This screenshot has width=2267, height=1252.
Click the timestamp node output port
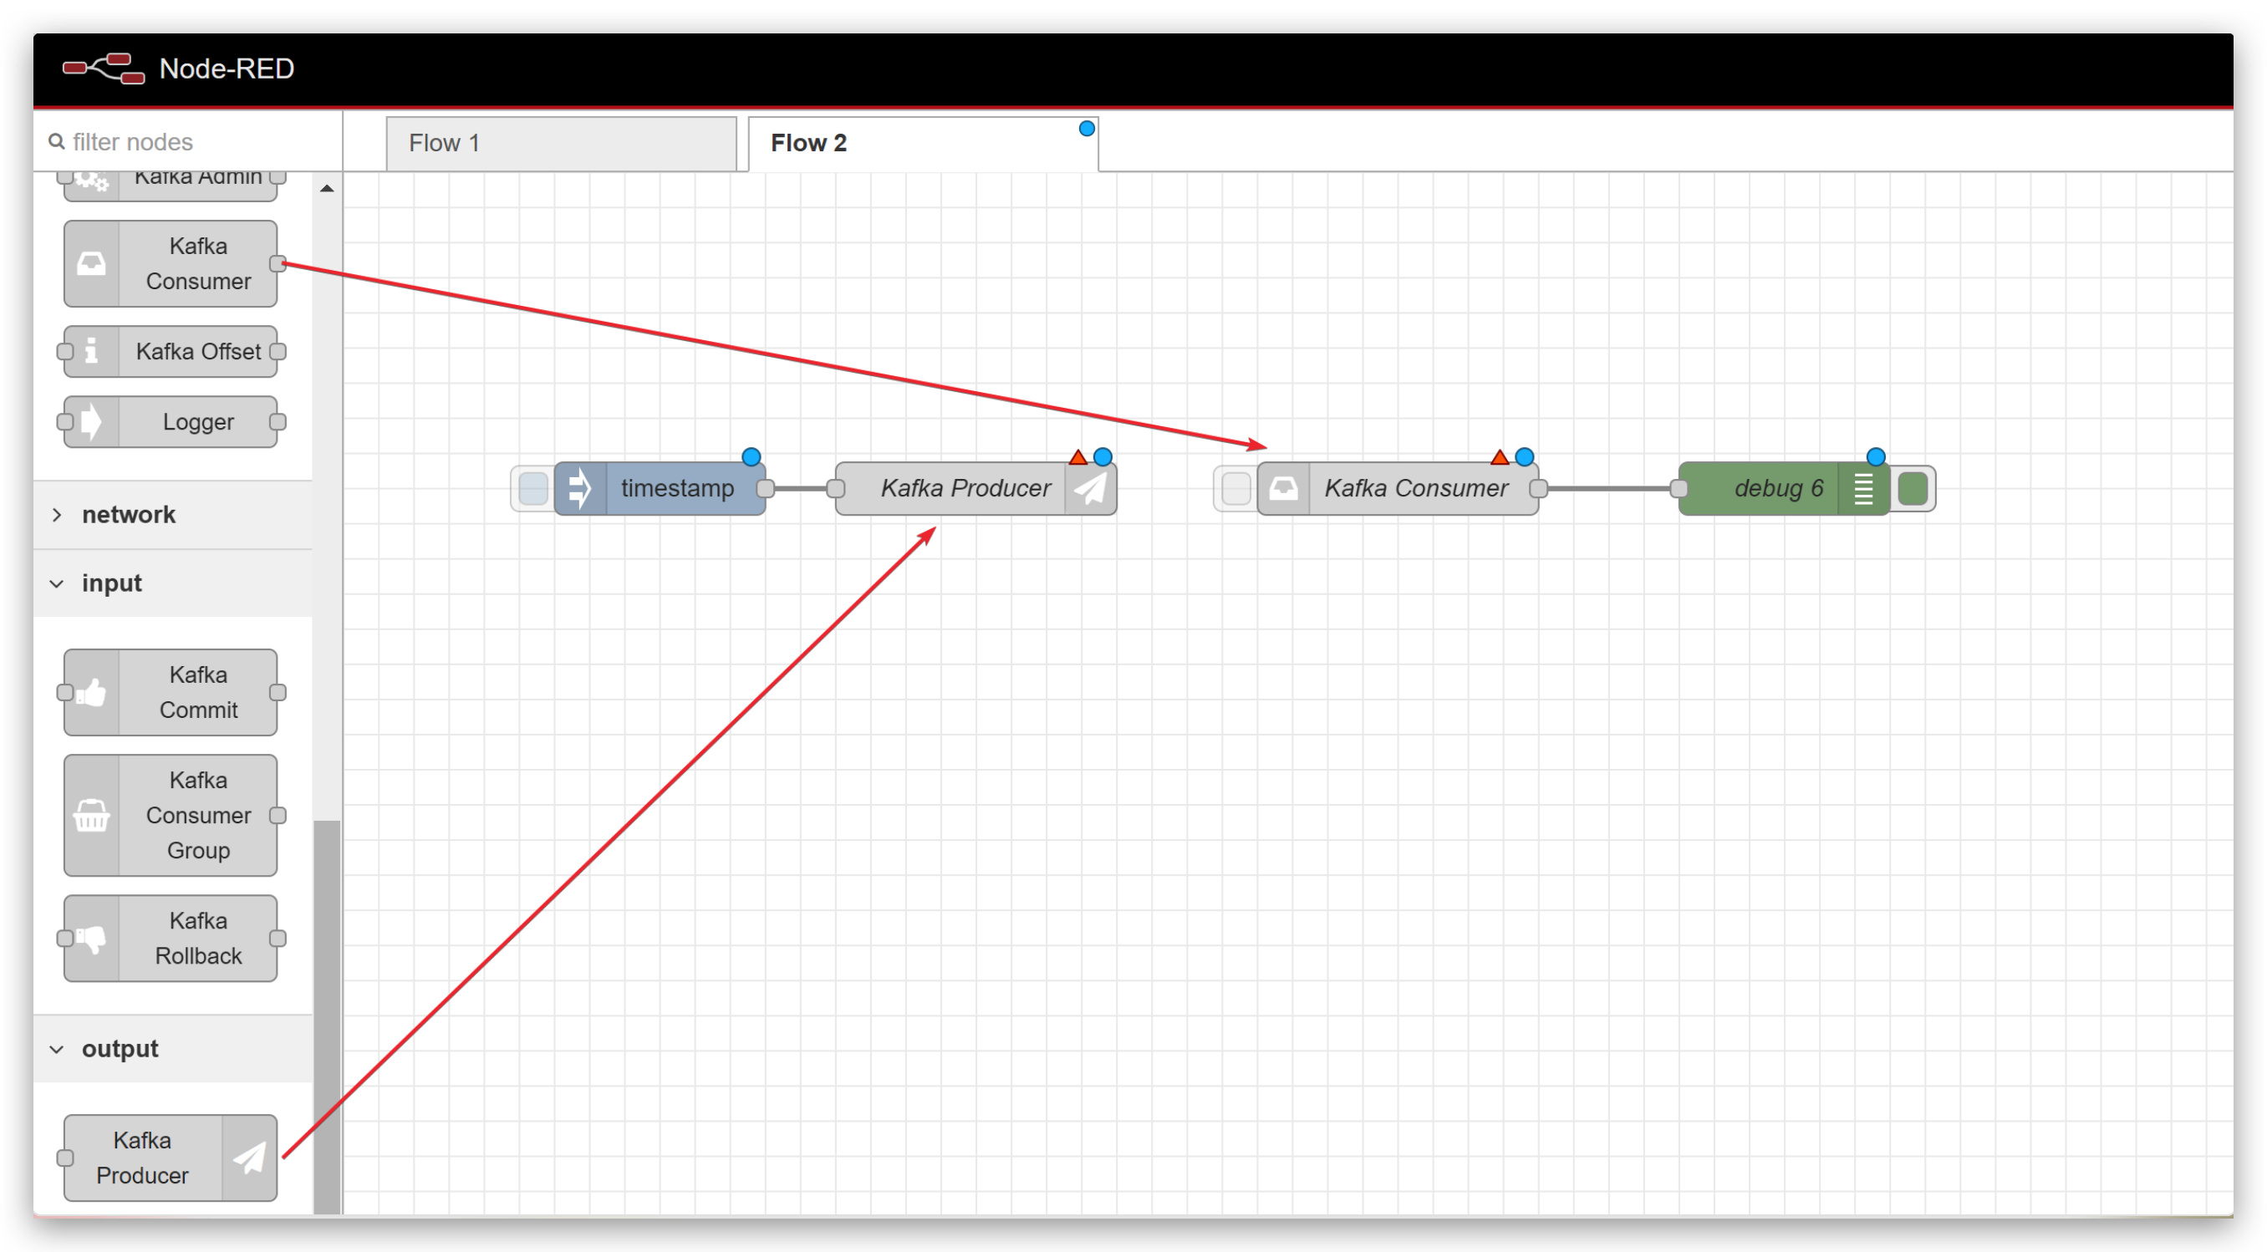coord(766,488)
